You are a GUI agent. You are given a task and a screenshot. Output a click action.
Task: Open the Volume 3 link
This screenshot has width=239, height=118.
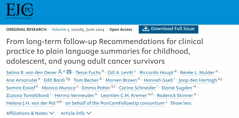pos(60,30)
